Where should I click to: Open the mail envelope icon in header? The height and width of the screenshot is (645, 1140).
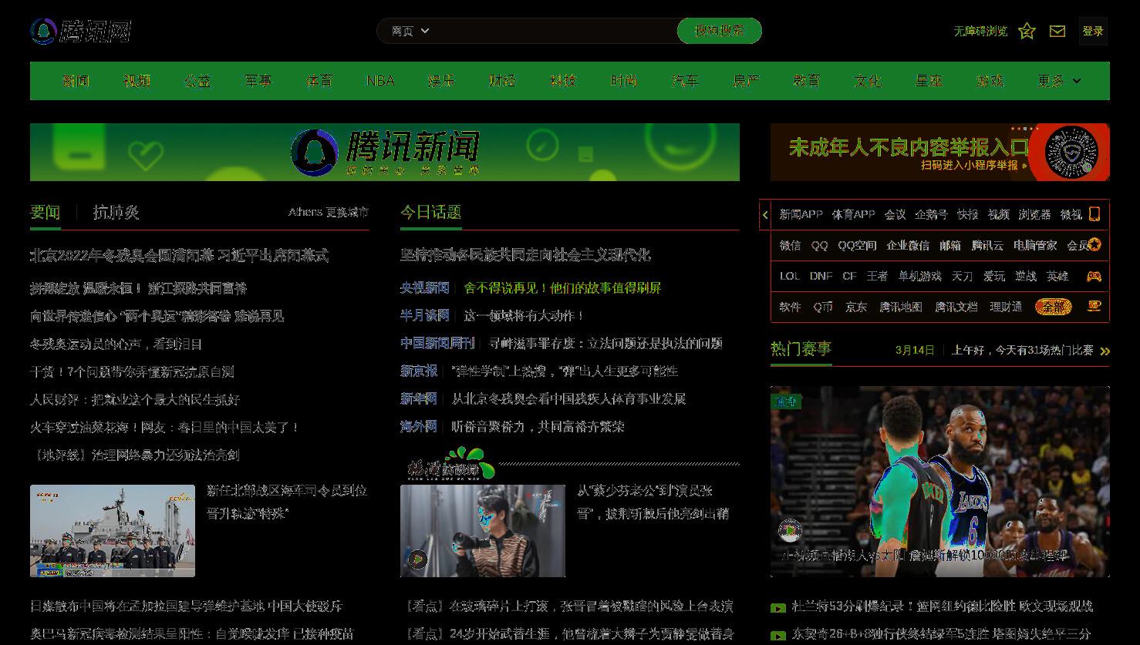coord(1057,31)
